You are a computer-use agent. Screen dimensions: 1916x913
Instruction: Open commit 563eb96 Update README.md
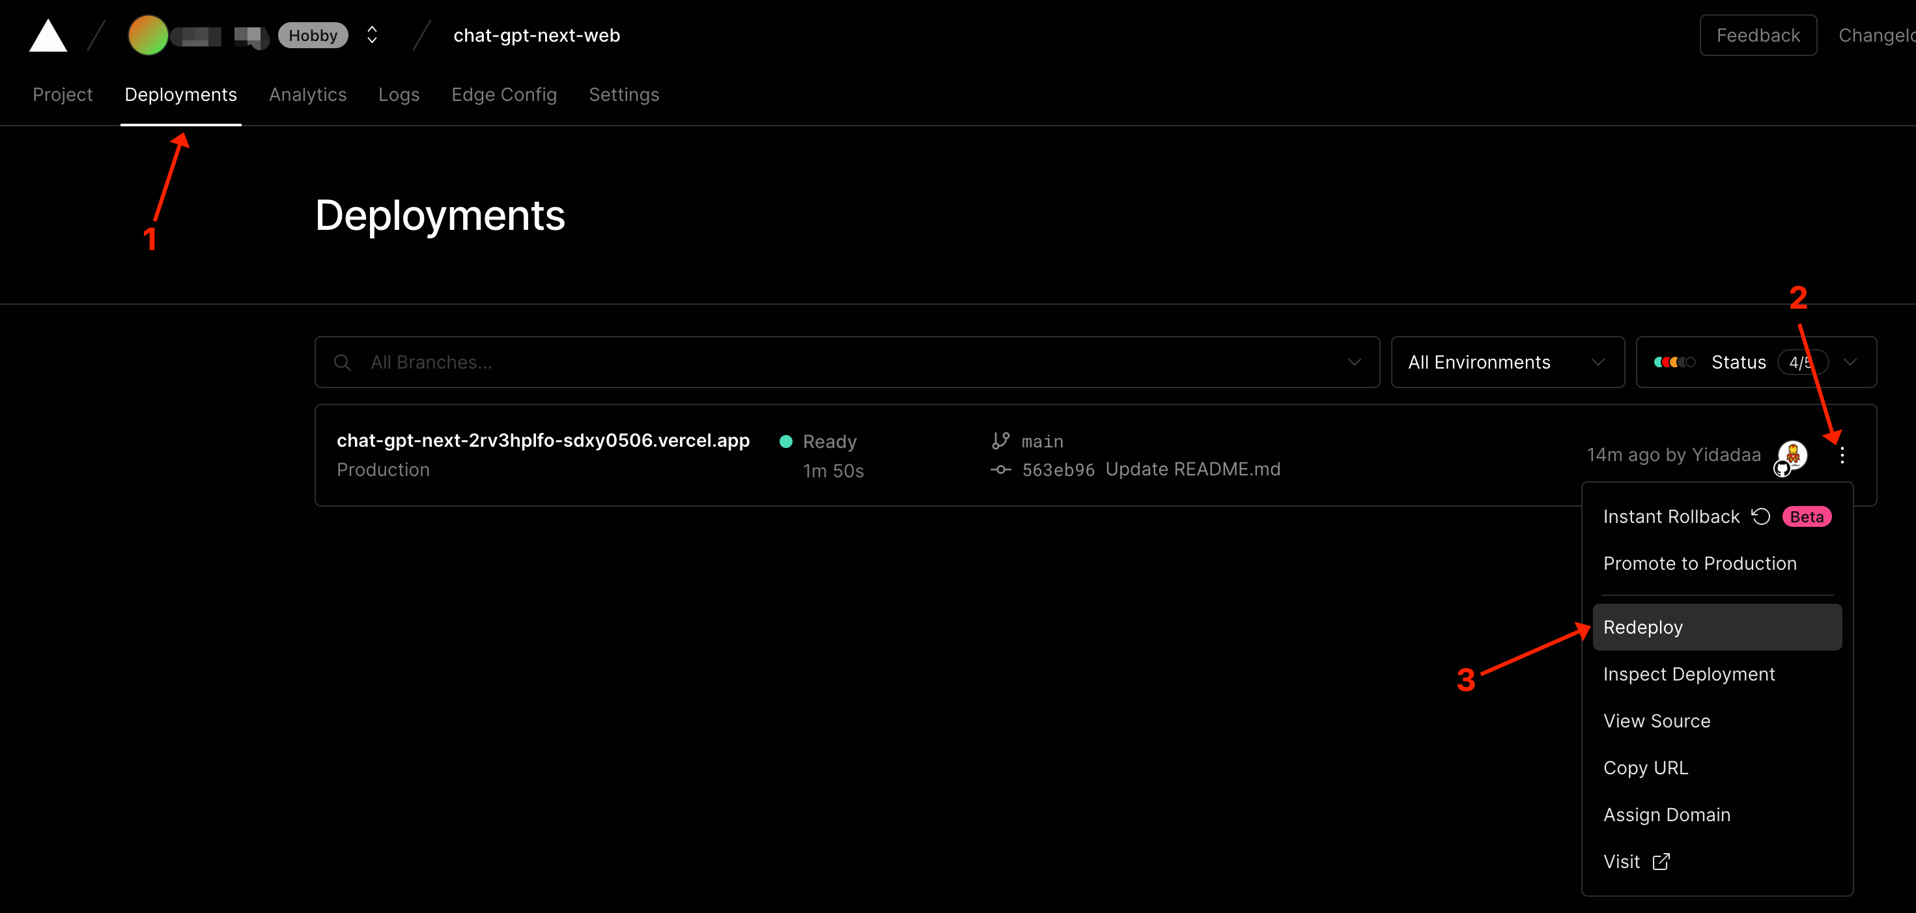(1151, 469)
